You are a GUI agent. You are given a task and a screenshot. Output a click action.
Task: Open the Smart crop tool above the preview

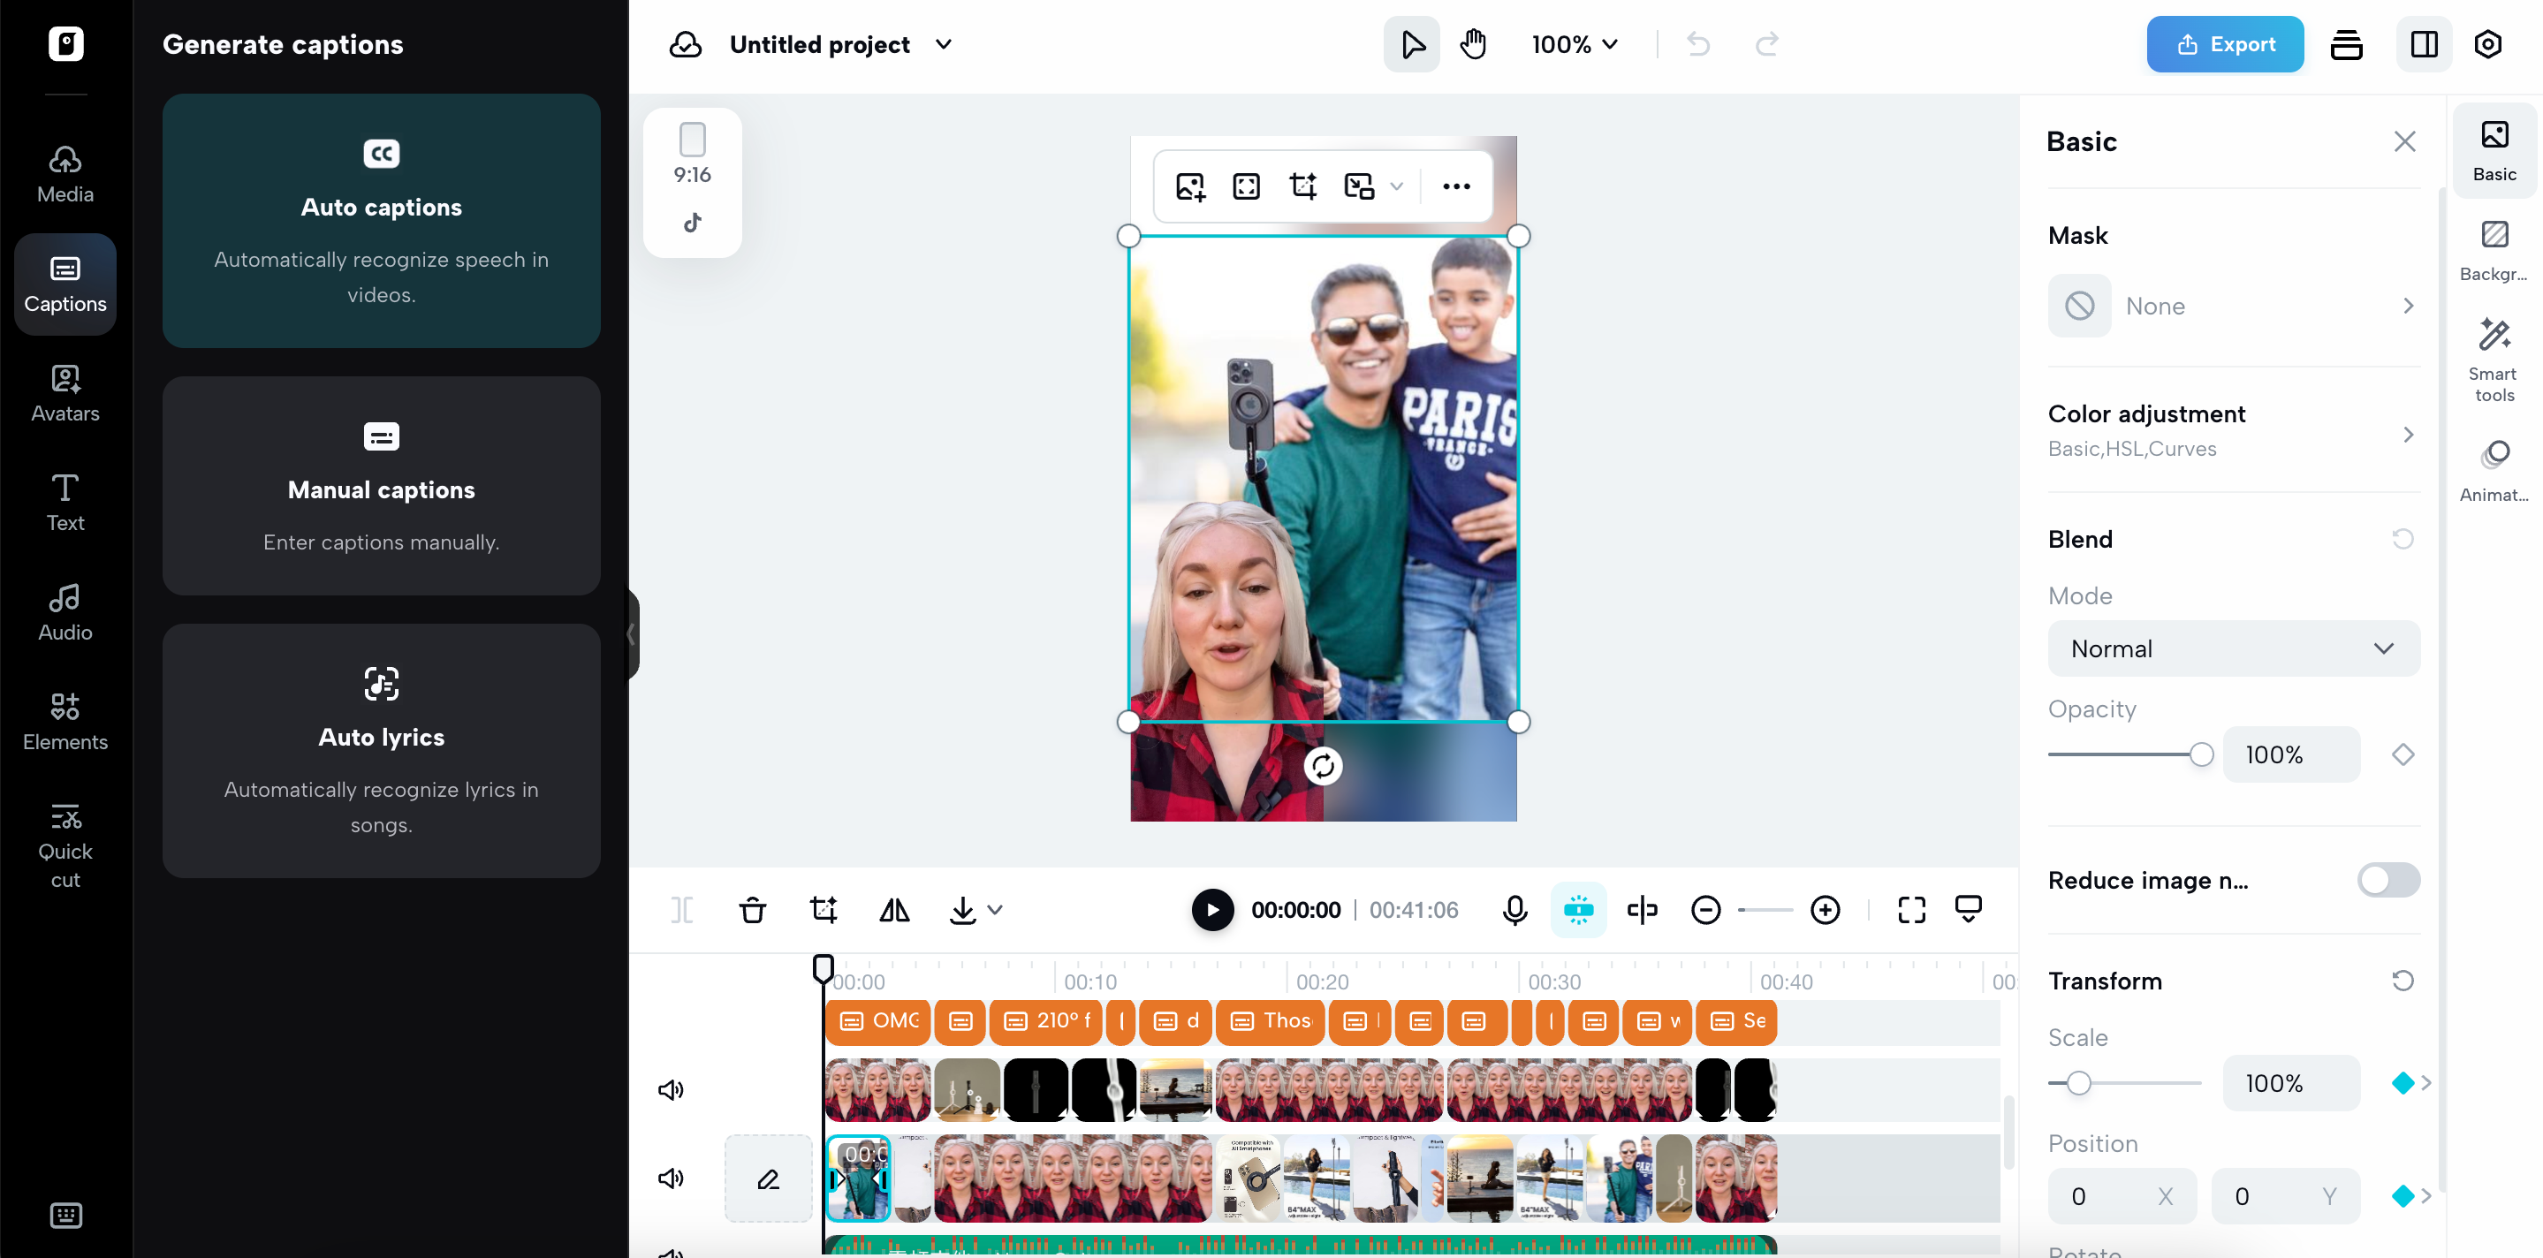[1303, 186]
